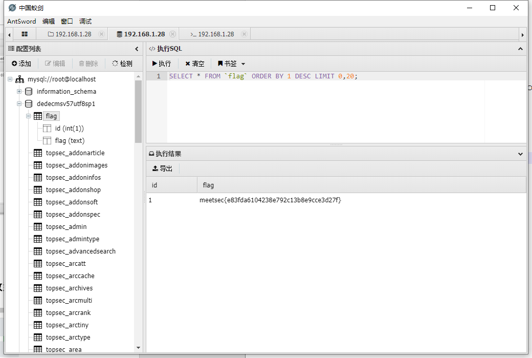Click the topsec_arcatt table icon
Screen dimensions: 532x358
click(x=38, y=264)
